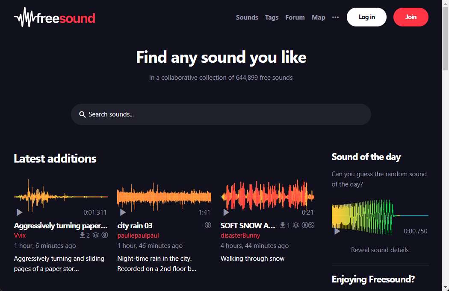Screen dimensions: 449x291
Task: Click the attribution license icon on SOFT SNOW
Action: click(304, 225)
